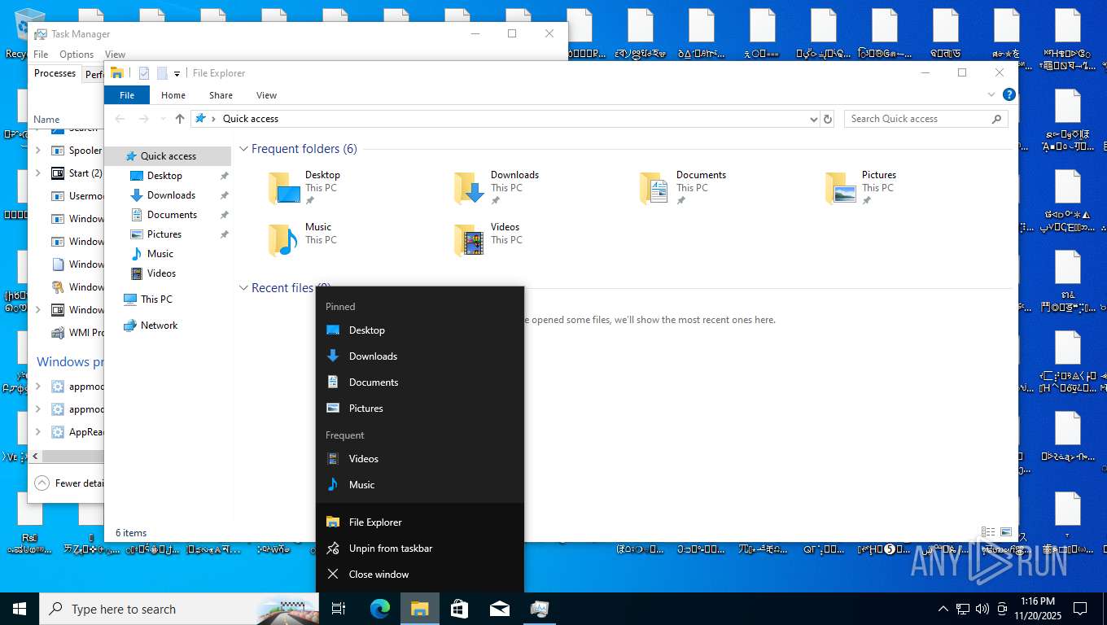The image size is (1107, 625).
Task: Select Quick access in the navigation pane
Action: 168,156
